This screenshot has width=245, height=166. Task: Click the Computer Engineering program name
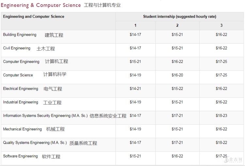21,62
